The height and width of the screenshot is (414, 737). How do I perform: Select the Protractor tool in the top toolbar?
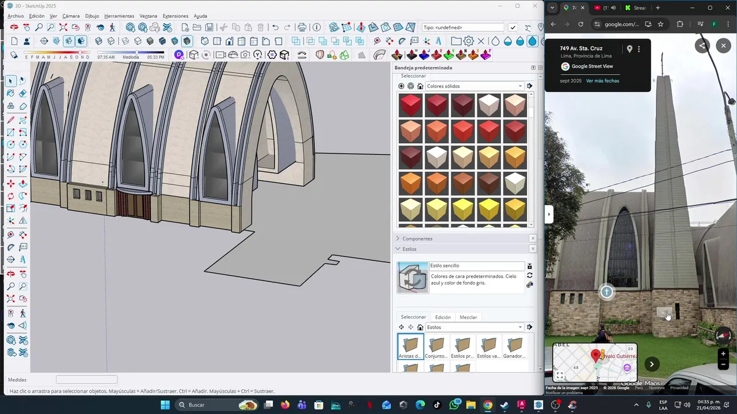tap(402, 41)
